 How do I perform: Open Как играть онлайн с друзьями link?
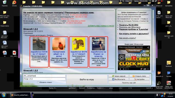click(x=134, y=34)
